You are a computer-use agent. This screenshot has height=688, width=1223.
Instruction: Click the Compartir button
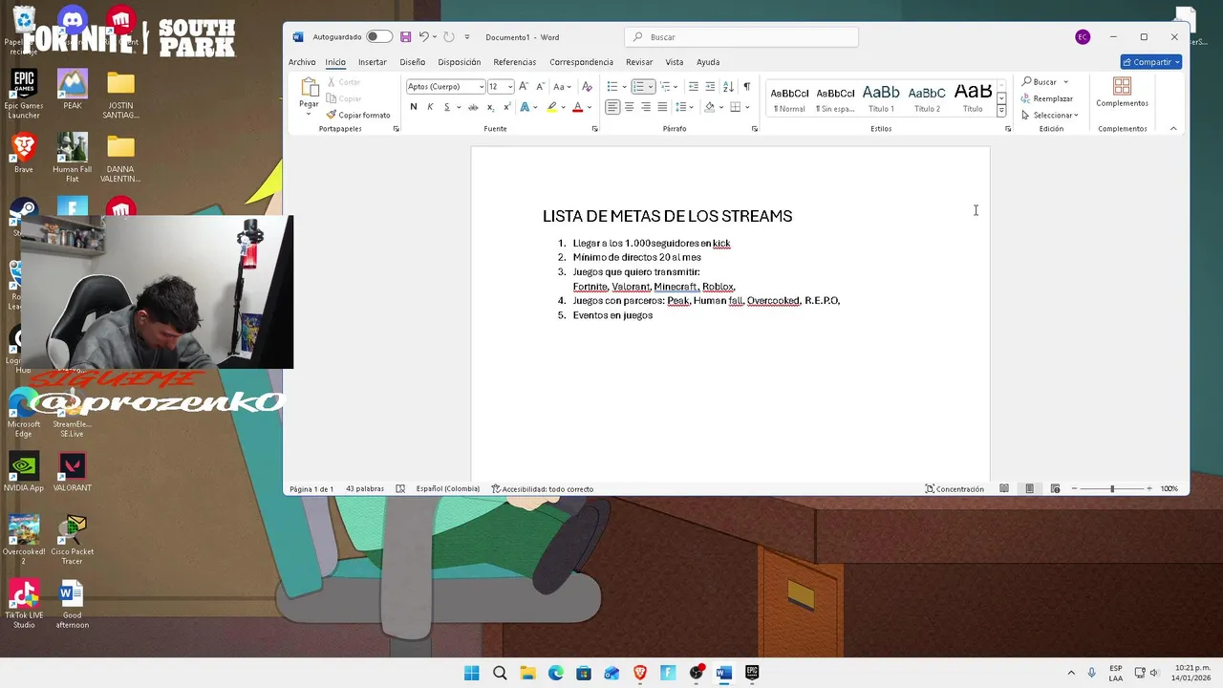point(1151,62)
